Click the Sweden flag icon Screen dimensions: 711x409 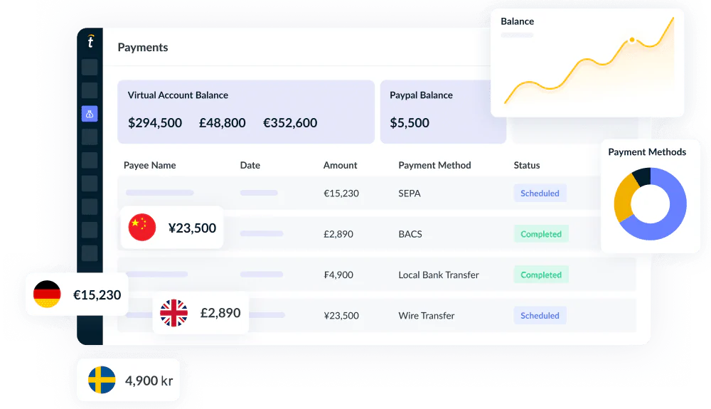pos(102,380)
